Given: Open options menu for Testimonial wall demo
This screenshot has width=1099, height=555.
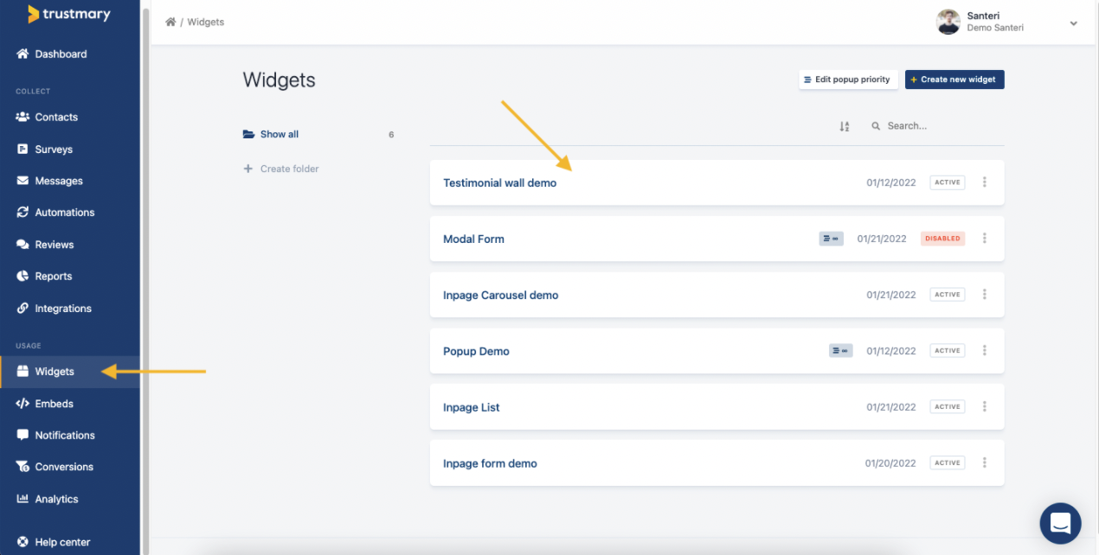Looking at the screenshot, I should (x=985, y=182).
